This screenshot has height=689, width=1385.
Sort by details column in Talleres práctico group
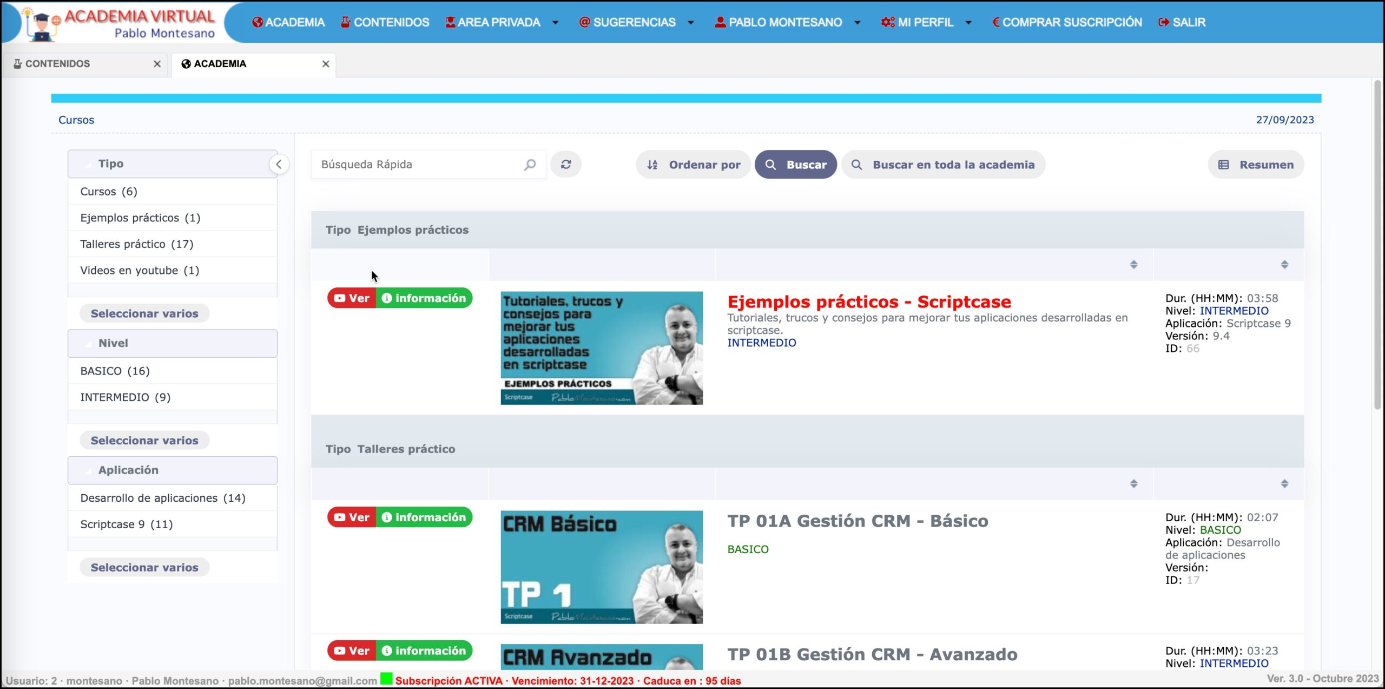1284,484
